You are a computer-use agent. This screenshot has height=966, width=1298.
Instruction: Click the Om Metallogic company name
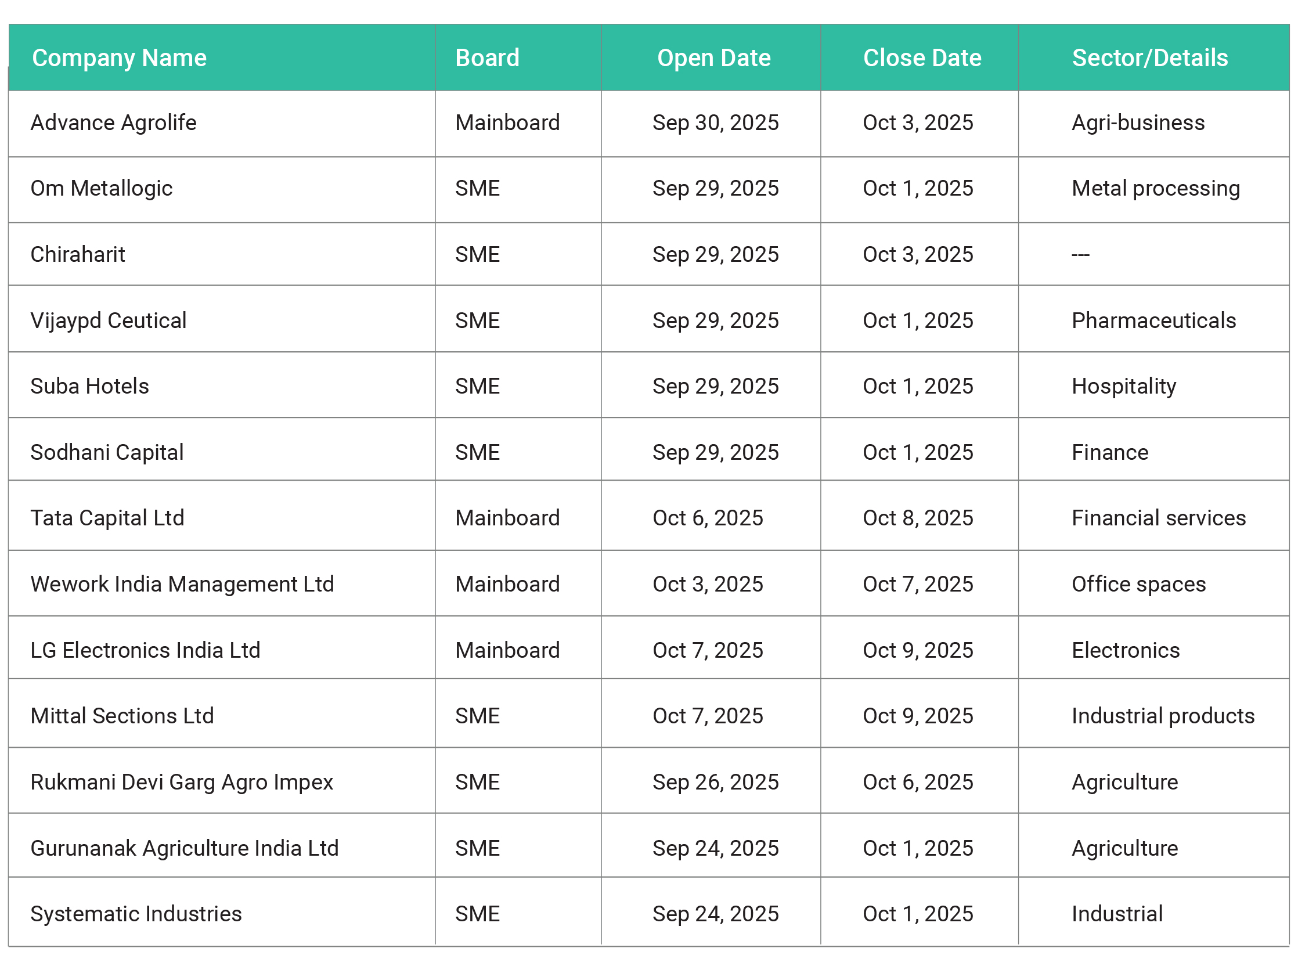click(x=102, y=188)
